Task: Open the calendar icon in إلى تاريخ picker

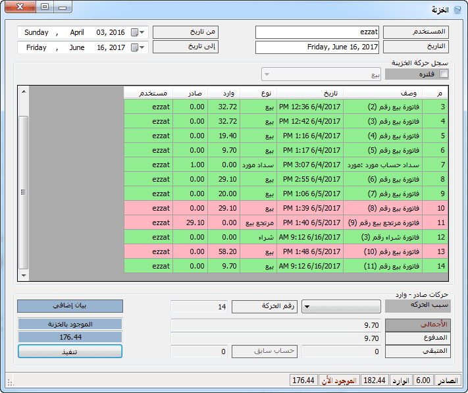Action: click(135, 47)
